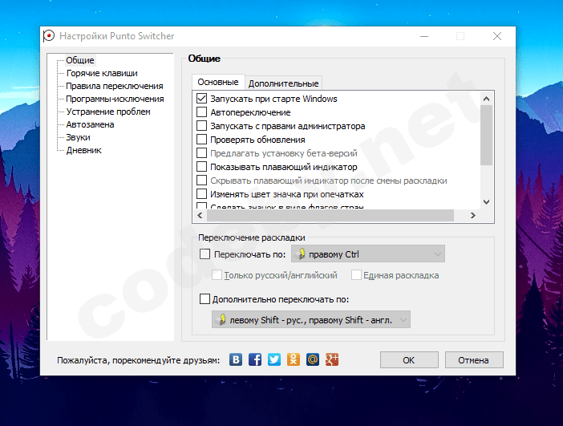The image size is (563, 426).
Task: Click the horizontal scroll-left arrow
Action: [x=200, y=215]
